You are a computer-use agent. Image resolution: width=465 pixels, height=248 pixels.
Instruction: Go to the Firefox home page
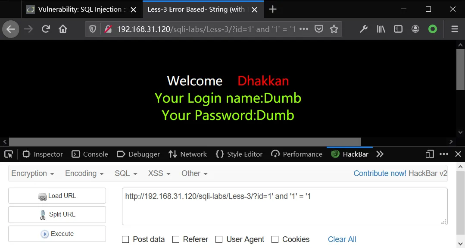pos(63,29)
